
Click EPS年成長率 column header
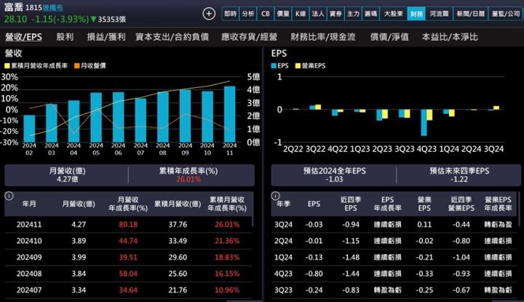[x=387, y=204]
